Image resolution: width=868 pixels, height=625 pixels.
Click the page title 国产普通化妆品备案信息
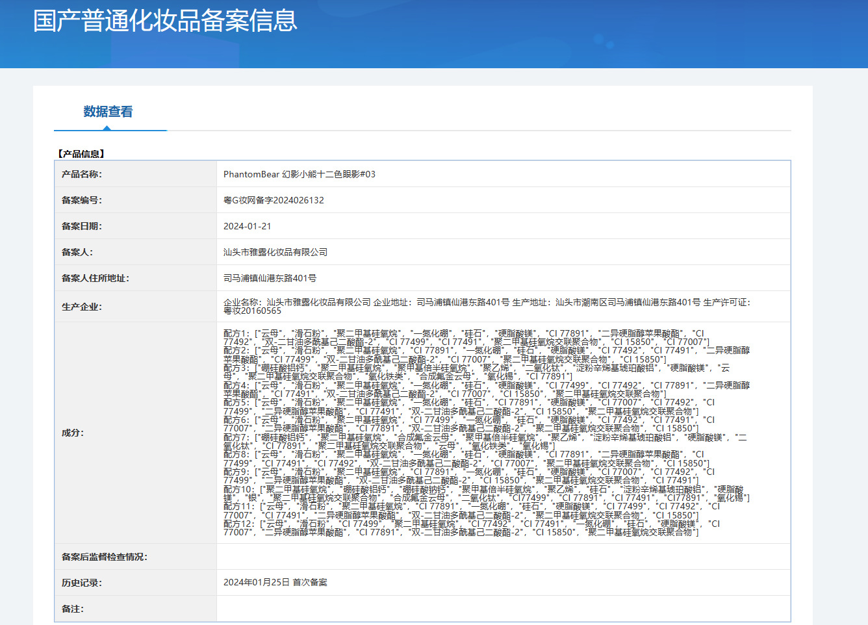click(165, 21)
